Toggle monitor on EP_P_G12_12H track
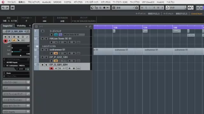Viewport: 204px width, 114px height. pyautogui.click(x=56, y=61)
